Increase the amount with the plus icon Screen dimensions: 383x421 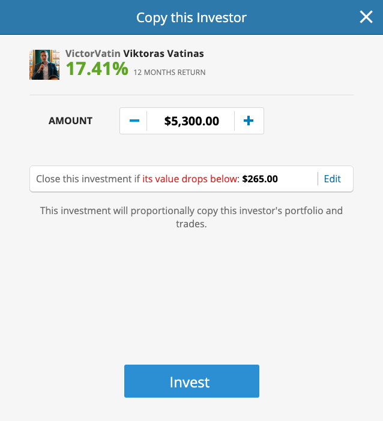coord(249,121)
